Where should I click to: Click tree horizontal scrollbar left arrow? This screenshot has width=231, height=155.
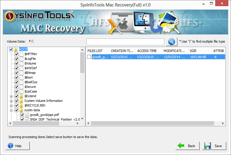click(x=10, y=123)
